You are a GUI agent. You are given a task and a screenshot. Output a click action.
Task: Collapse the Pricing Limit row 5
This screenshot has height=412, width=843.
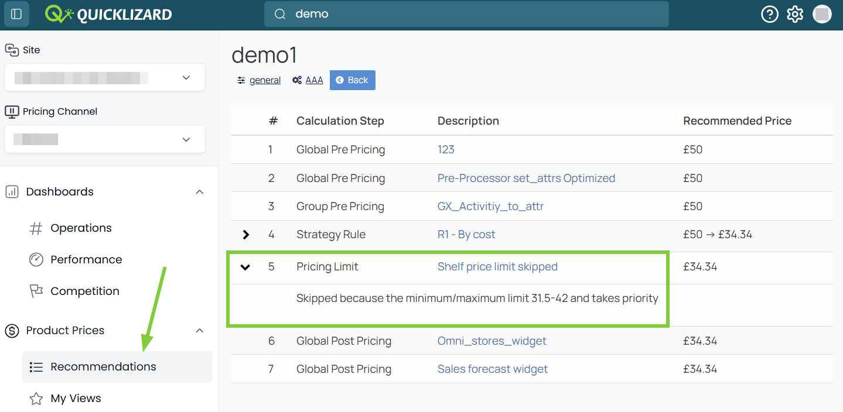pyautogui.click(x=245, y=267)
